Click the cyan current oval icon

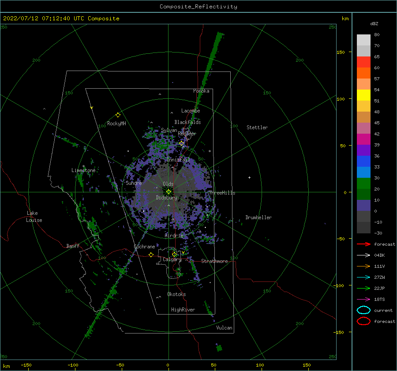363,310
